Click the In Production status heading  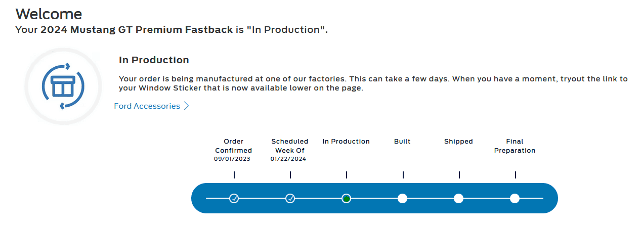tap(154, 60)
